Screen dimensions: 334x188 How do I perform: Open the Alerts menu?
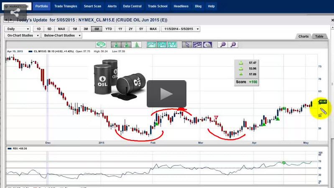(112, 6)
